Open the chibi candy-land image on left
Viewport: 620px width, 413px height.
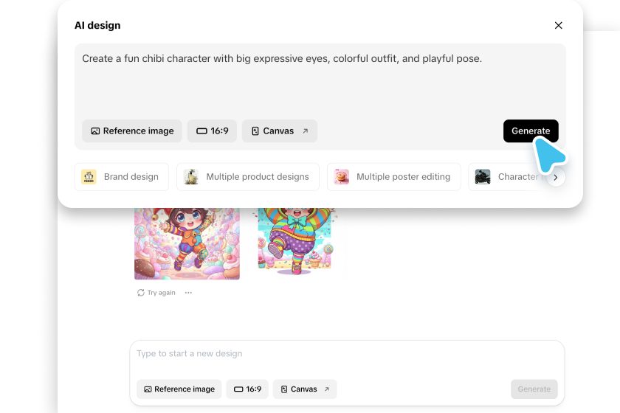tap(187, 243)
